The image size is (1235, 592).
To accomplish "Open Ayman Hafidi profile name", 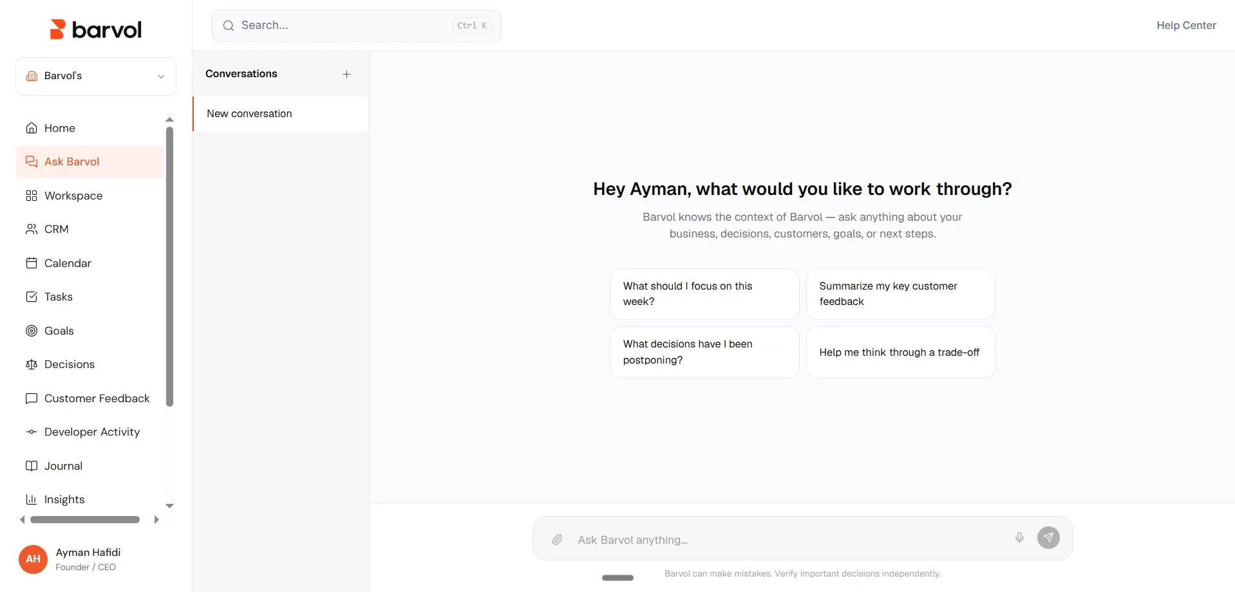I will pos(88,552).
